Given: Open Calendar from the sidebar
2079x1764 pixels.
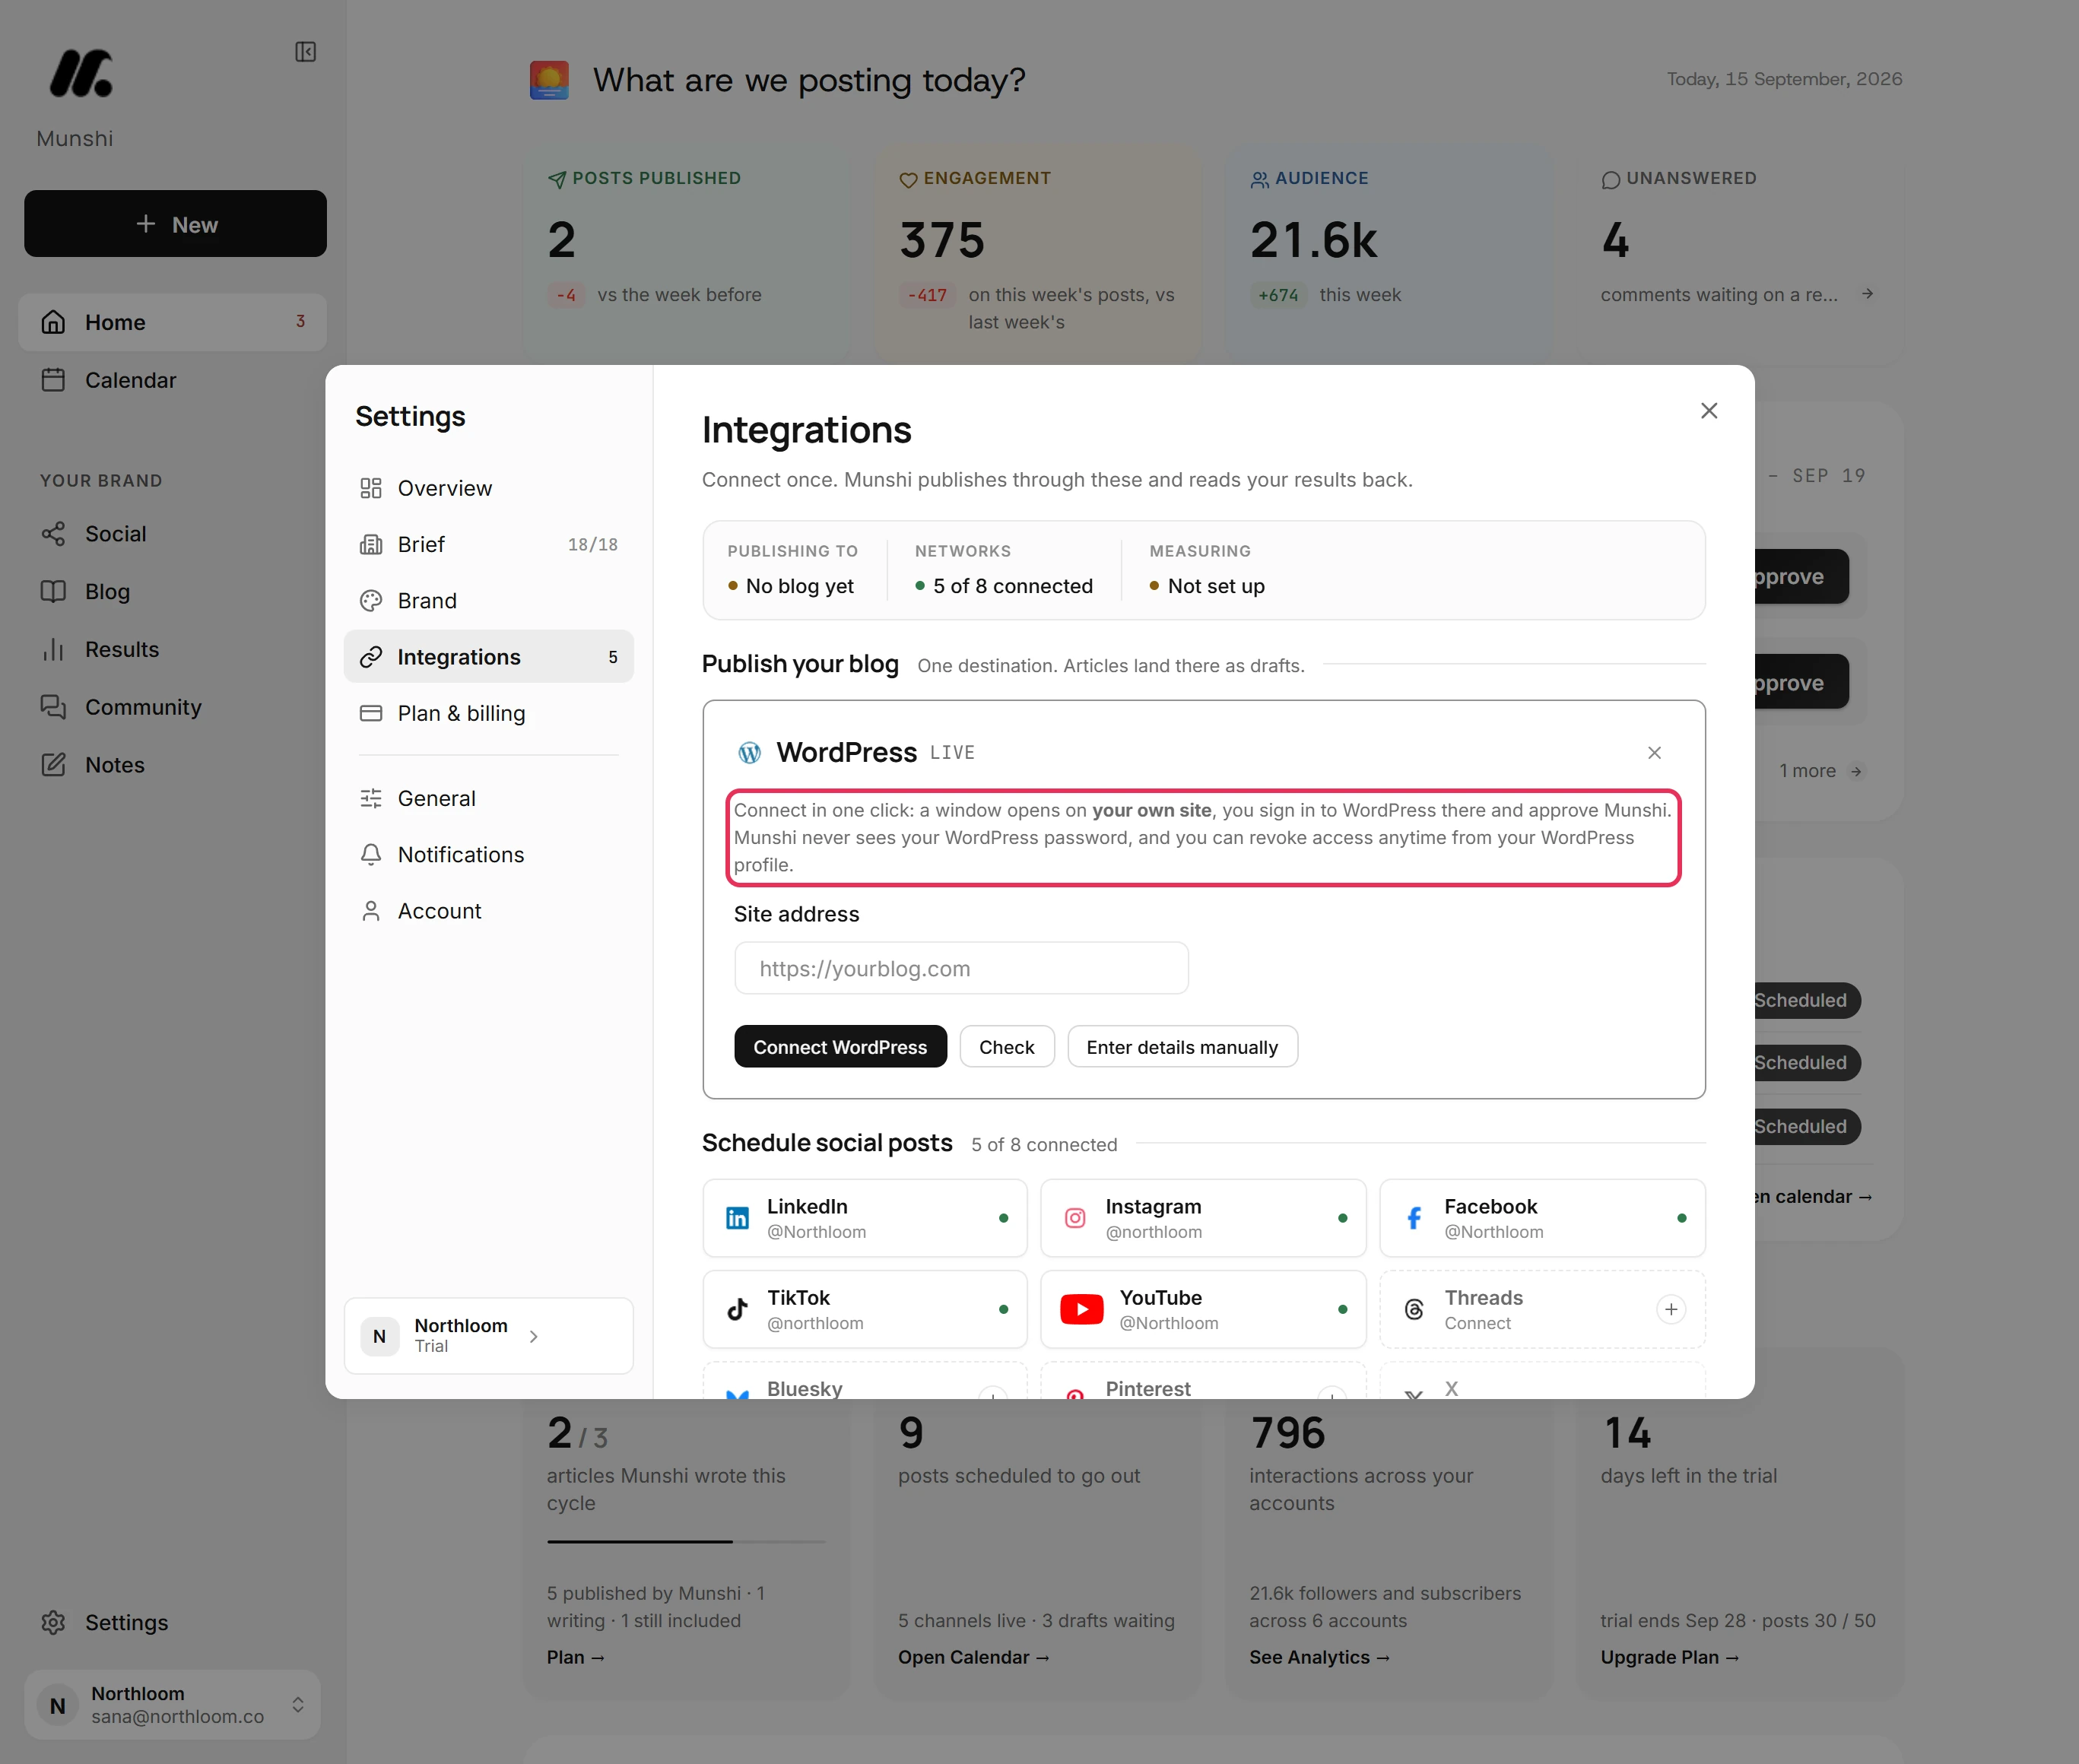Looking at the screenshot, I should (x=172, y=380).
